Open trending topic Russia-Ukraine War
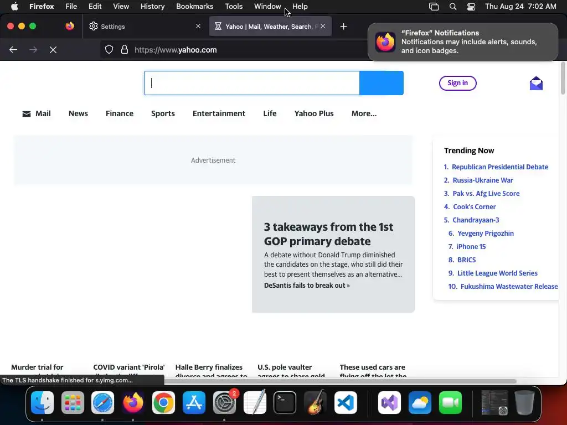Screen dimensions: 567x425 click(x=483, y=180)
